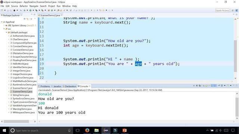This screenshot has width=239, height=134.
Task: Minimize the Console view panel
Action: coord(234,86)
